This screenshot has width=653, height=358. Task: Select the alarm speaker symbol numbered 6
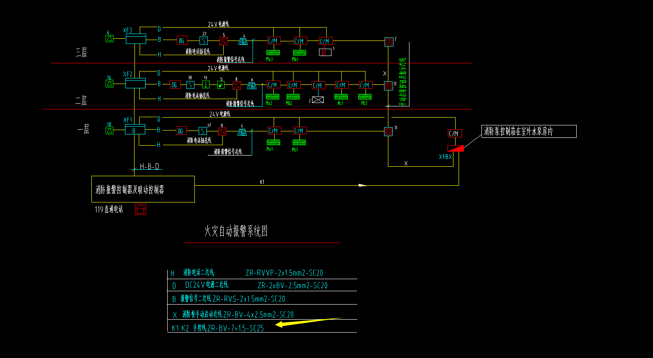pos(252,86)
